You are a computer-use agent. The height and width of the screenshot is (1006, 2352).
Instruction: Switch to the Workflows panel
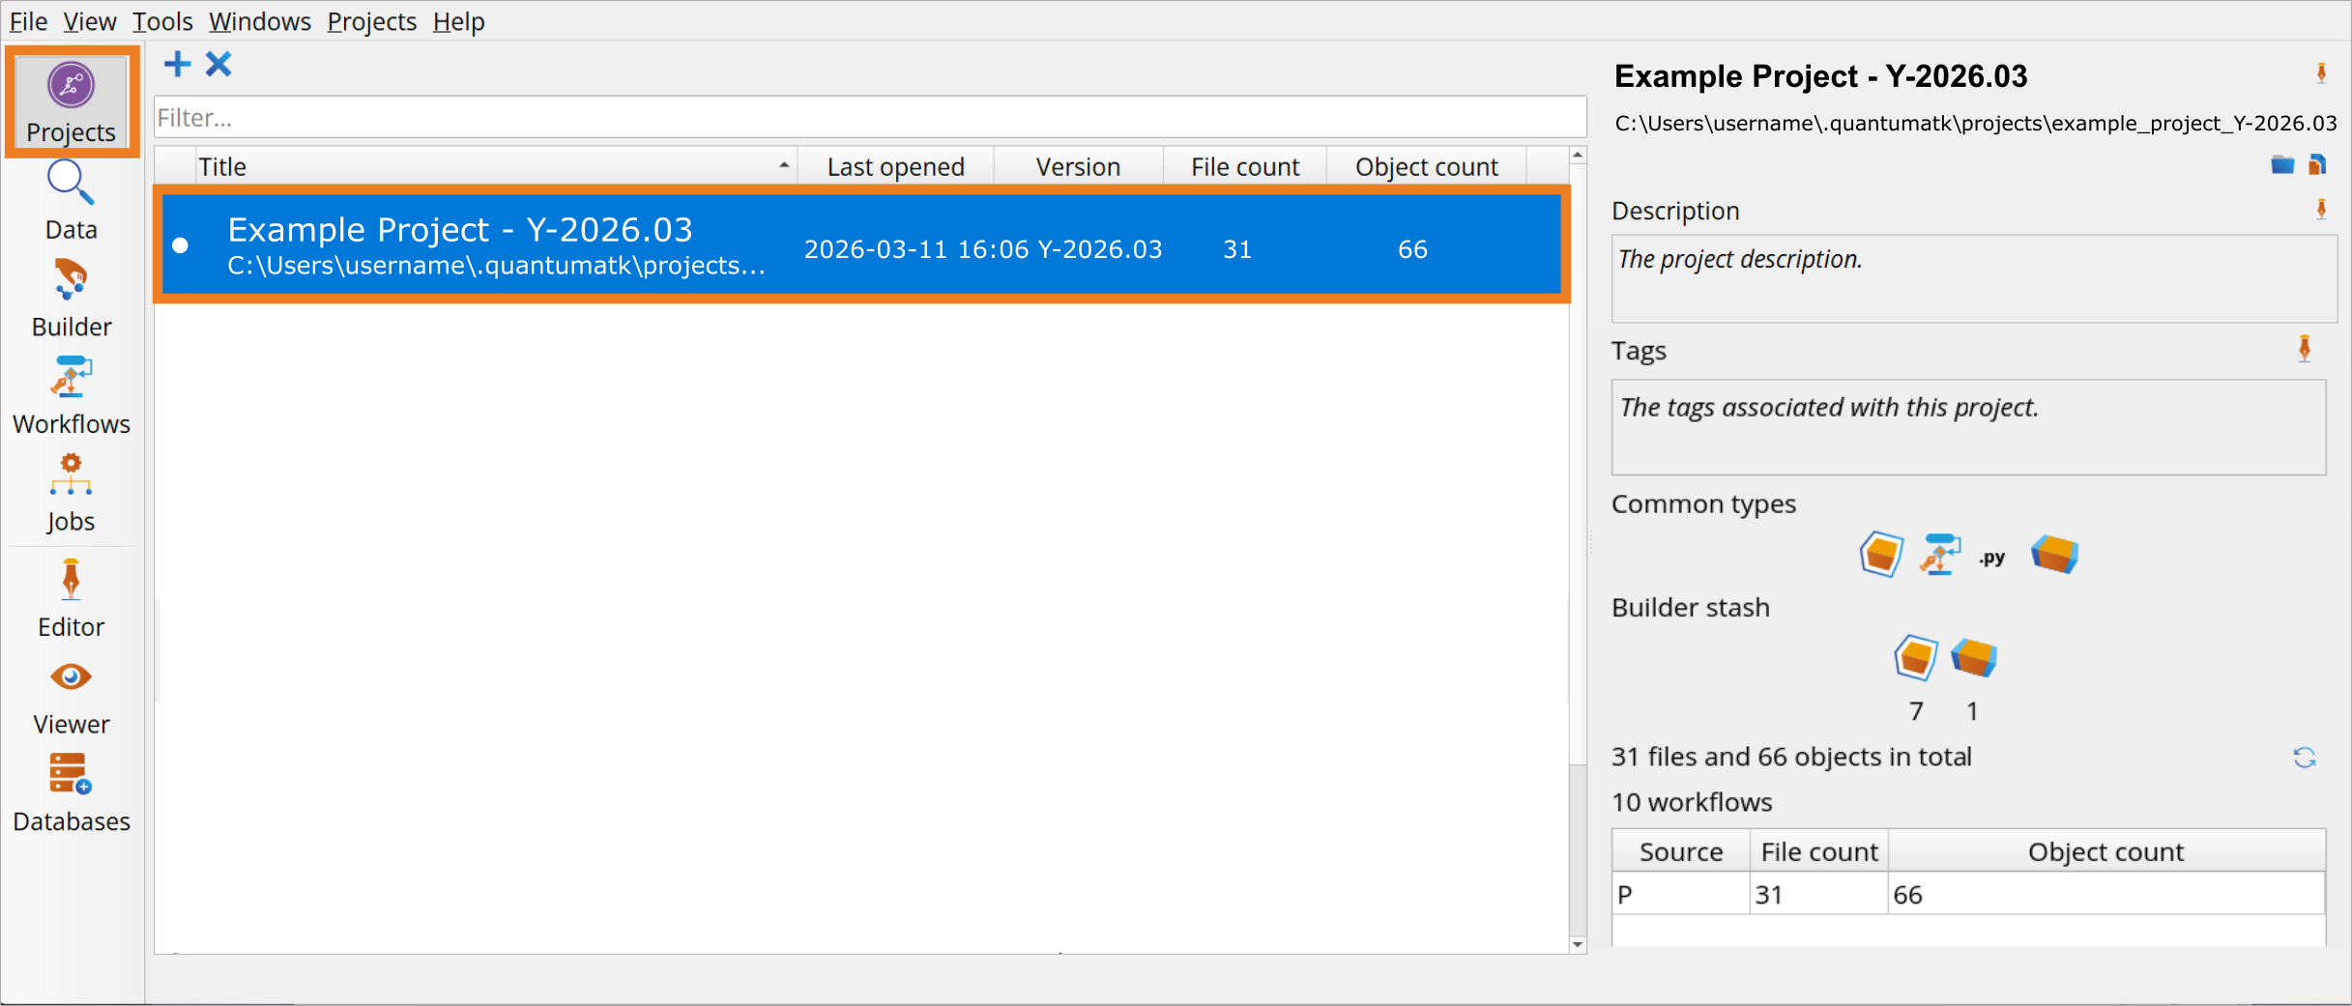[71, 395]
